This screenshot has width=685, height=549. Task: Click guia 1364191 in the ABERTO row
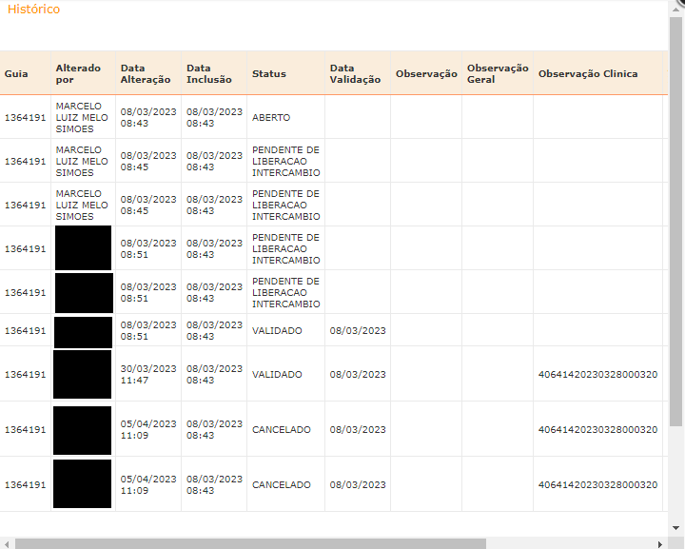tap(25, 117)
